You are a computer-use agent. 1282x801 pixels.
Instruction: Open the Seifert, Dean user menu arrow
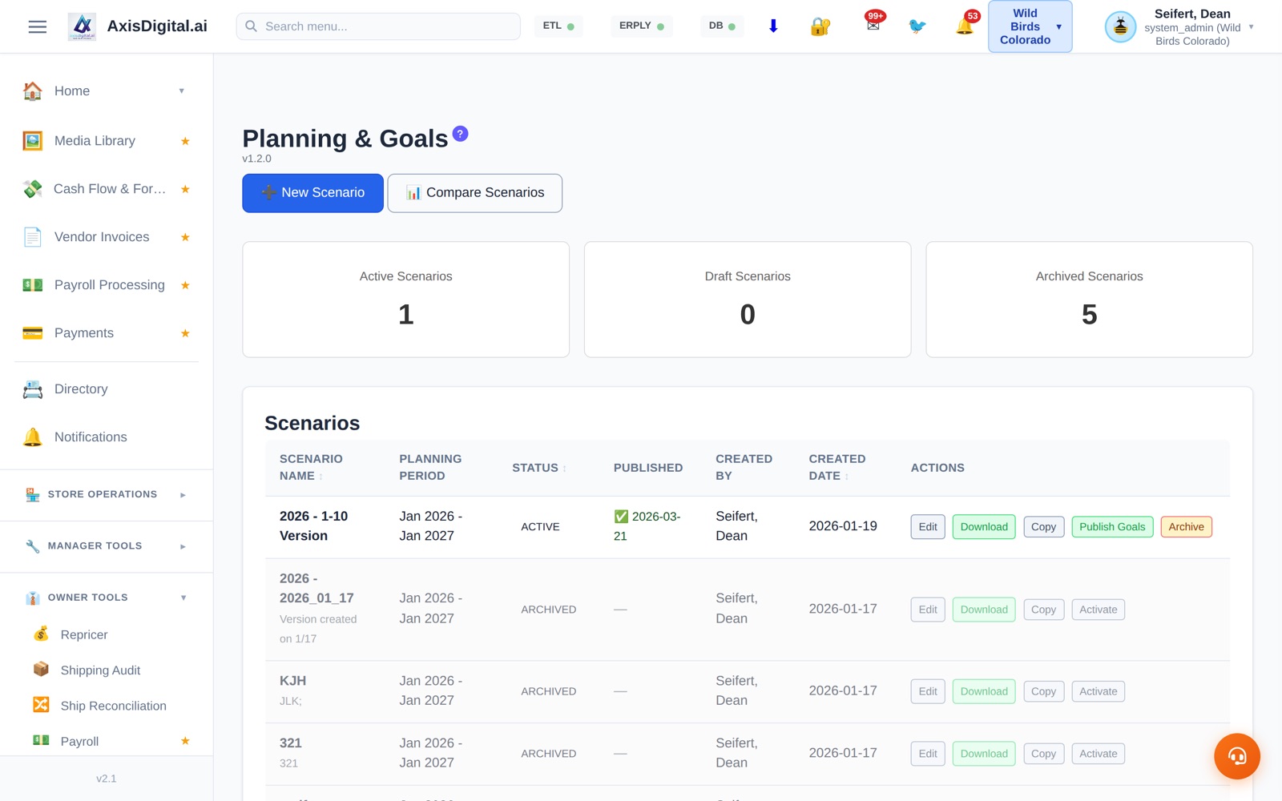pos(1251,27)
